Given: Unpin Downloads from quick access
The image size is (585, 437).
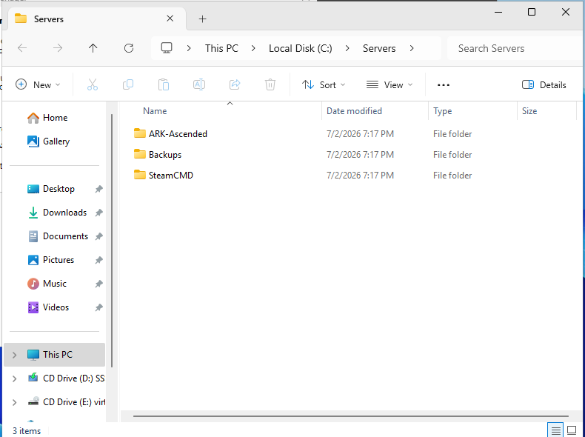Looking at the screenshot, I should (x=98, y=213).
